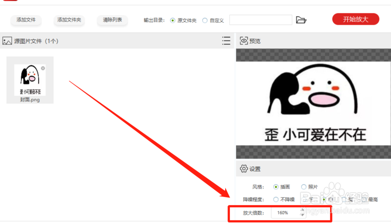The width and height of the screenshot is (391, 224).
Task: Click the 添加文件 button
Action: pyautogui.click(x=26, y=20)
